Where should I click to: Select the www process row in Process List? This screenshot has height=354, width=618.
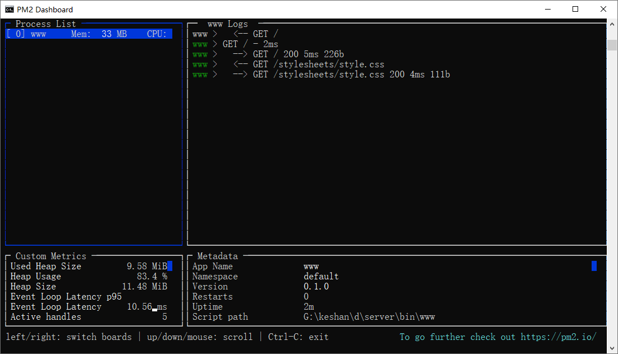tap(89, 34)
